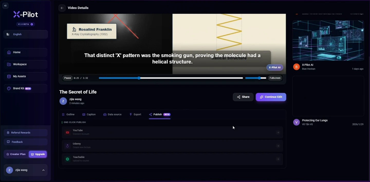Image resolution: width=370 pixels, height=182 pixels.
Task: Click the arrow on the YouTube row
Action: point(278,132)
